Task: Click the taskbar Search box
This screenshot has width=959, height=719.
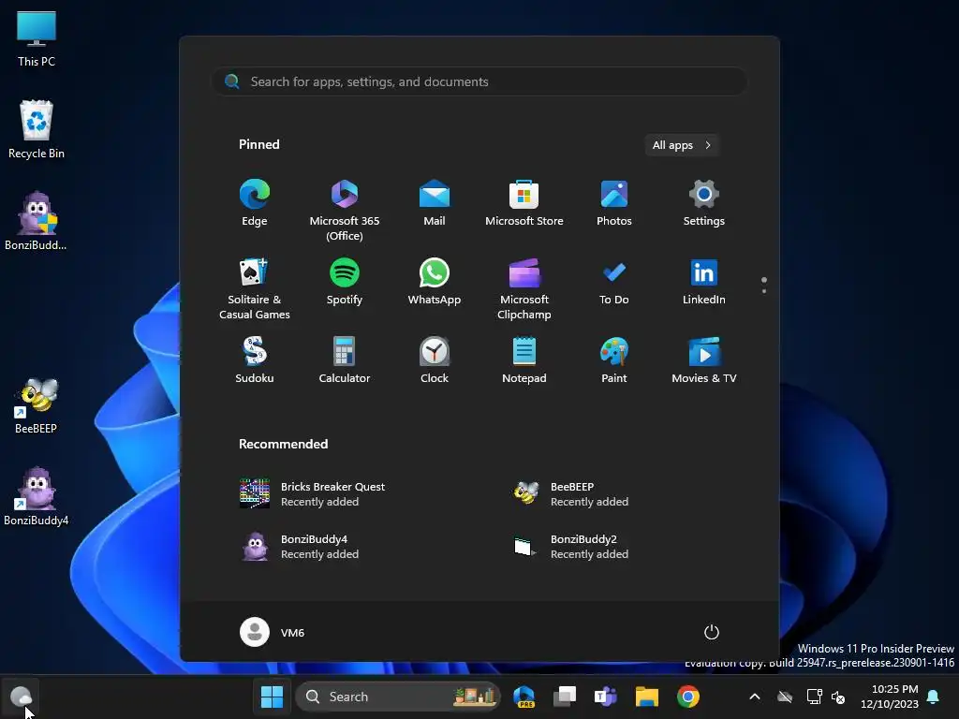Action: 397,697
